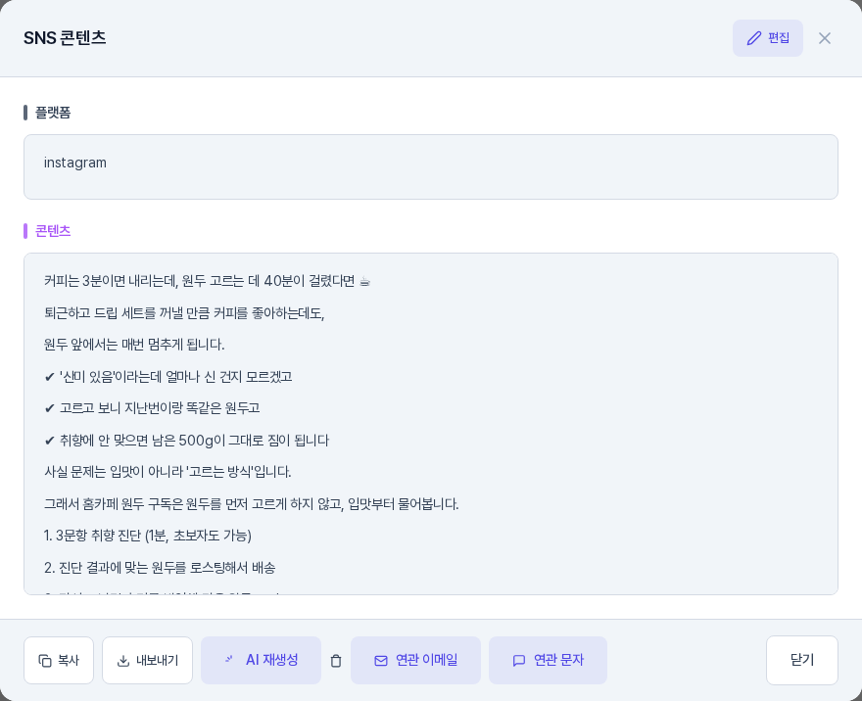Click the trash delete icon
This screenshot has width=862, height=701.
pyautogui.click(x=336, y=660)
